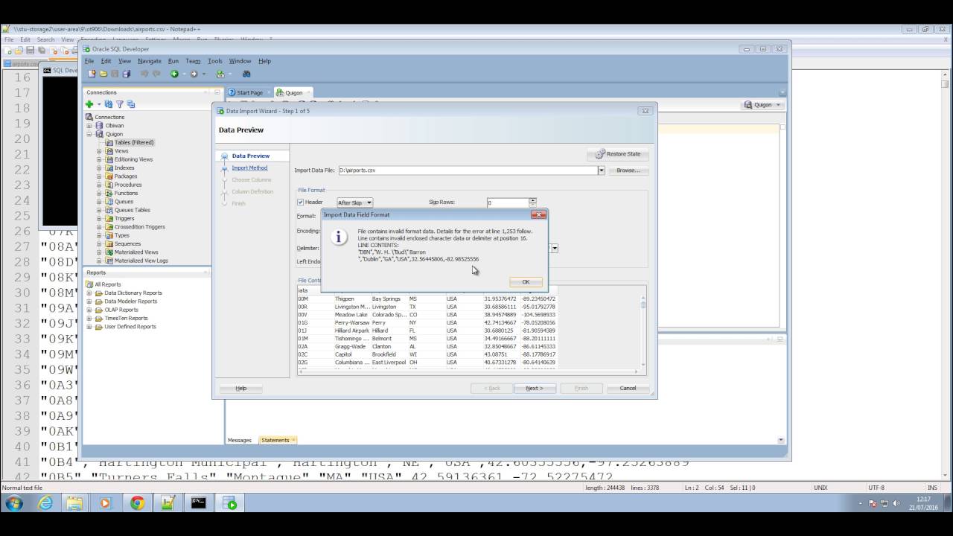953x536 pixels.
Task: Add a new connection with green plus icon
Action: click(89, 104)
